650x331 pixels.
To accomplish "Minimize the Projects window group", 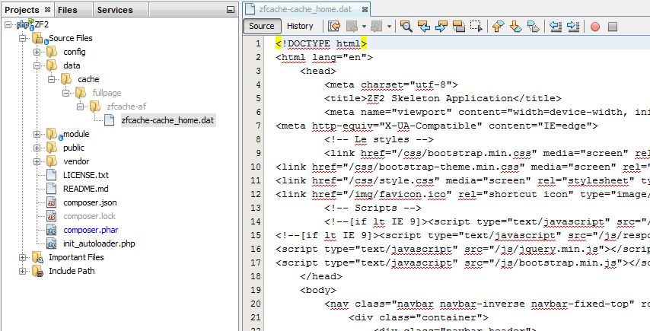I will coord(231,10).
